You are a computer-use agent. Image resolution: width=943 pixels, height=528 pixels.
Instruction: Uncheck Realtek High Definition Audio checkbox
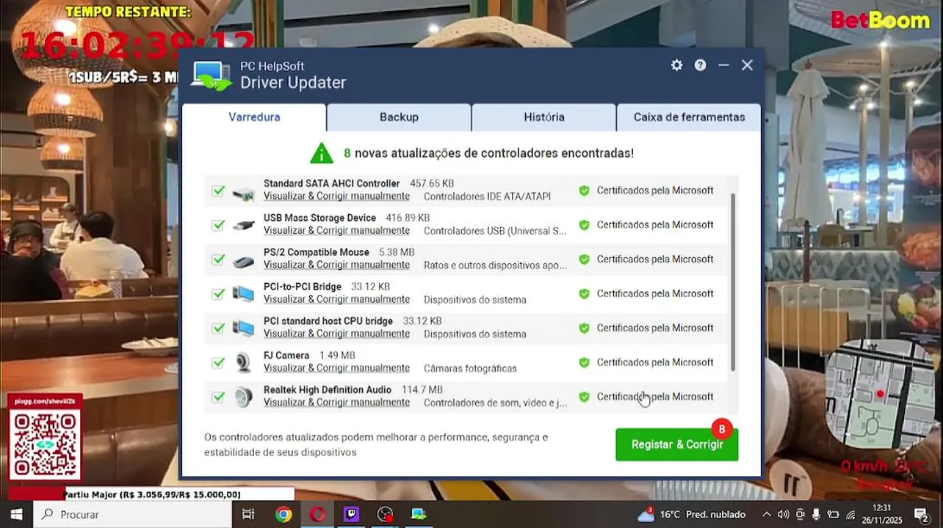pos(218,397)
